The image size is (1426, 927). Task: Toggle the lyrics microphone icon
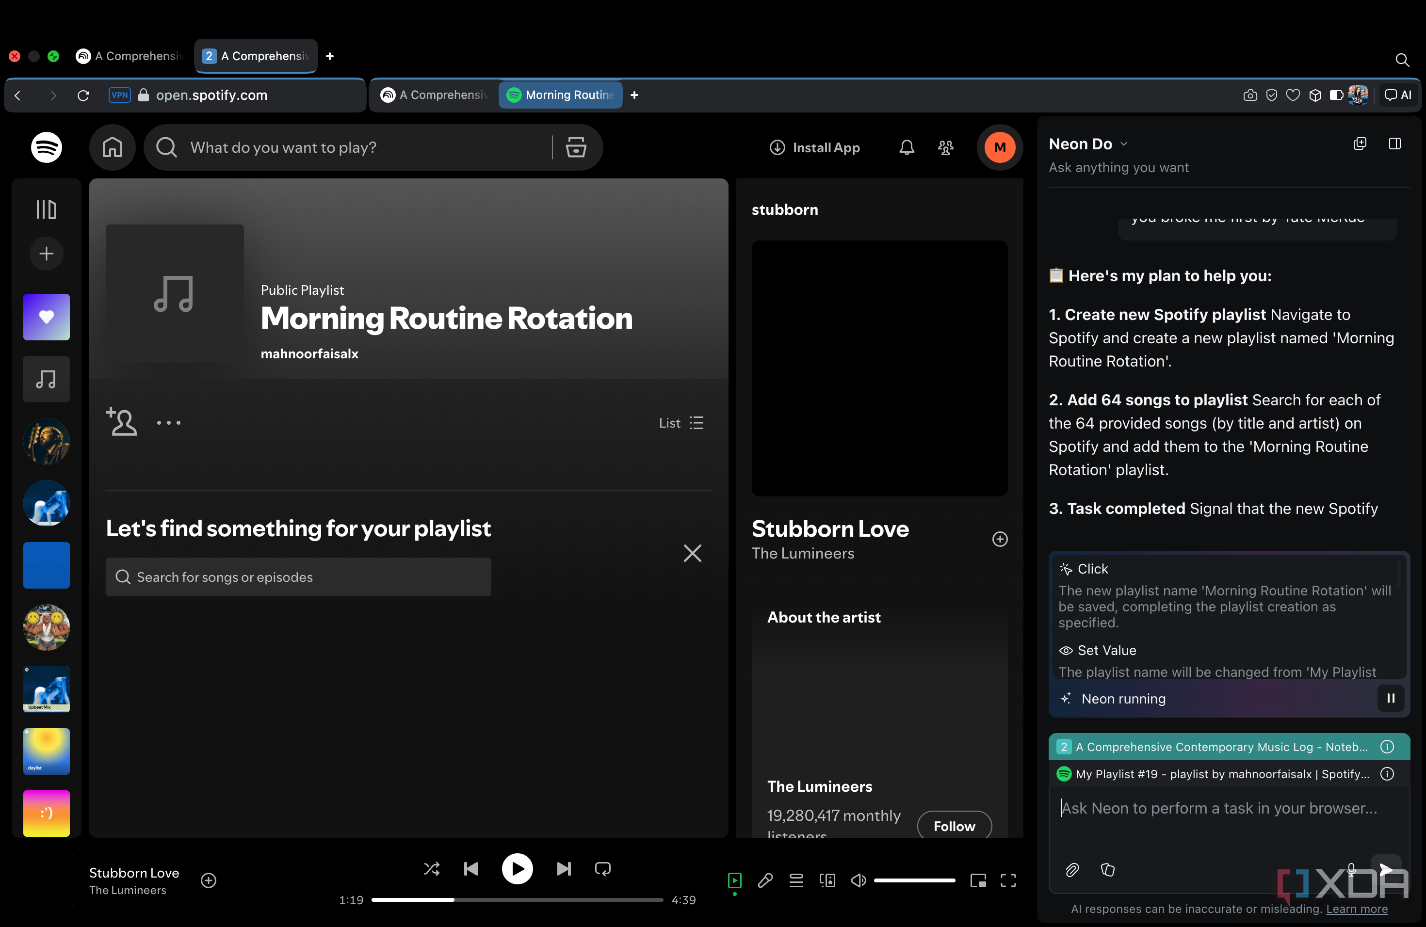(765, 880)
